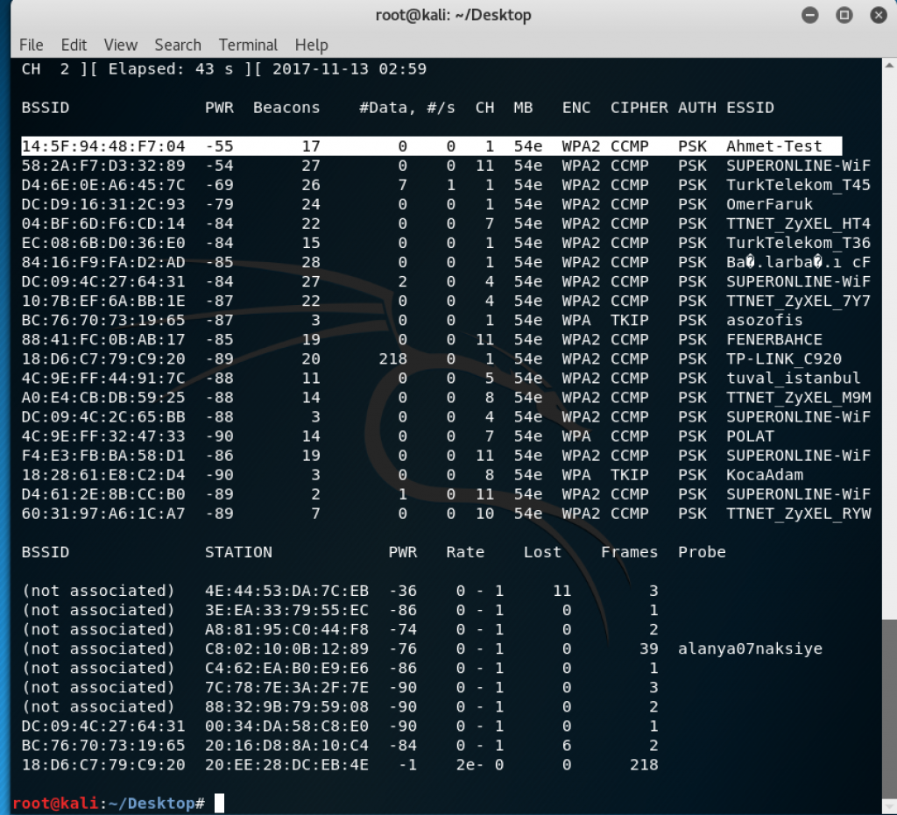Maximize the terminal window
The width and height of the screenshot is (897, 815).
[844, 15]
